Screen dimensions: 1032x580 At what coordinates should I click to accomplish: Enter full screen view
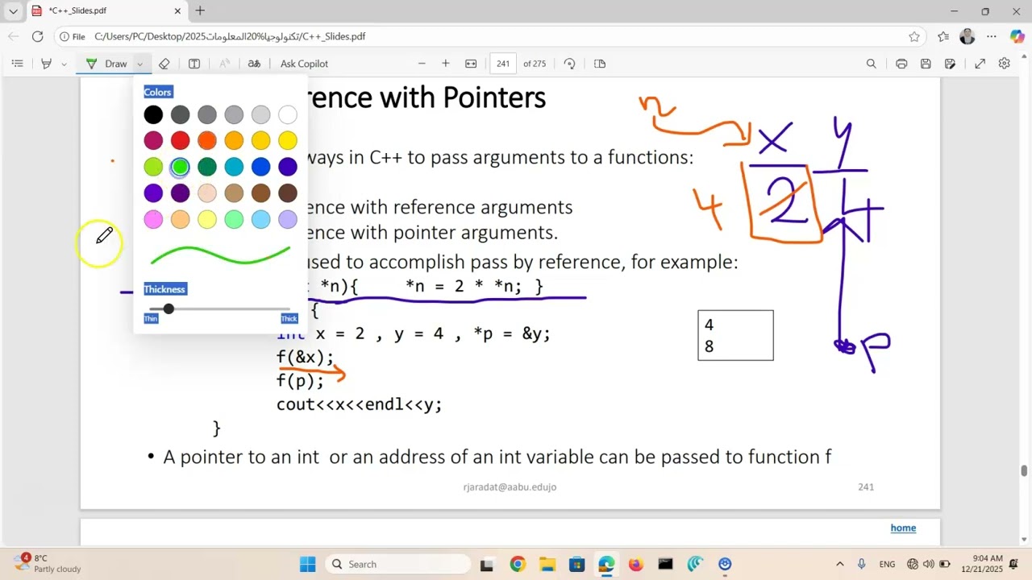coord(980,64)
